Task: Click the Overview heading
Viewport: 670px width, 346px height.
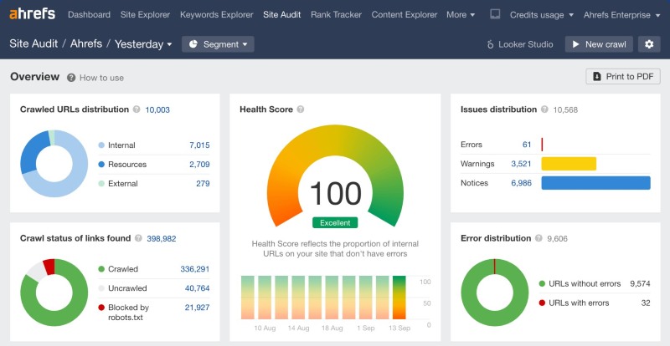Action: pyautogui.click(x=34, y=77)
